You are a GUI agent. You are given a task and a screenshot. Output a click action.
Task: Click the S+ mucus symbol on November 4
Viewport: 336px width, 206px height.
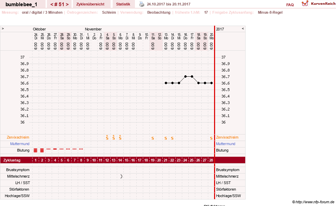[x=107, y=137]
